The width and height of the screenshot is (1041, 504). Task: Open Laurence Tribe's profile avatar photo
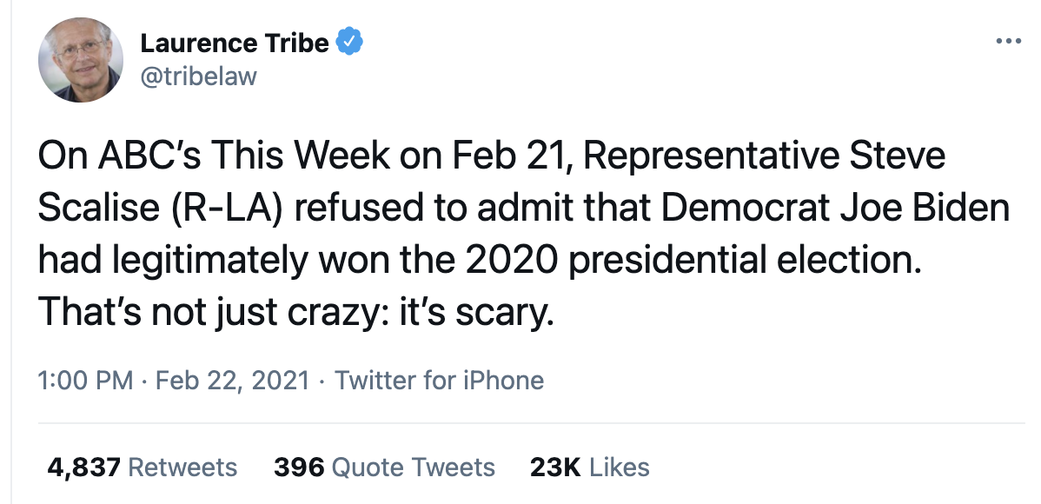tap(81, 60)
